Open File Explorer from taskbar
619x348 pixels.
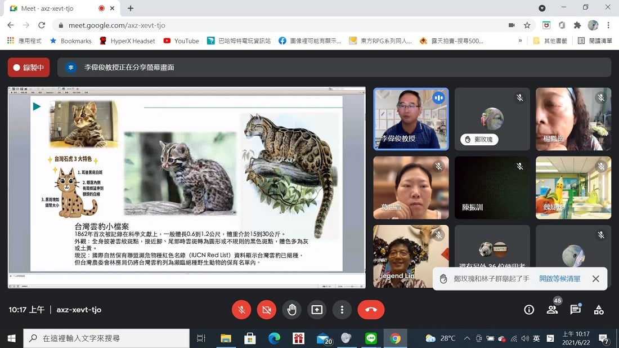(x=226, y=338)
